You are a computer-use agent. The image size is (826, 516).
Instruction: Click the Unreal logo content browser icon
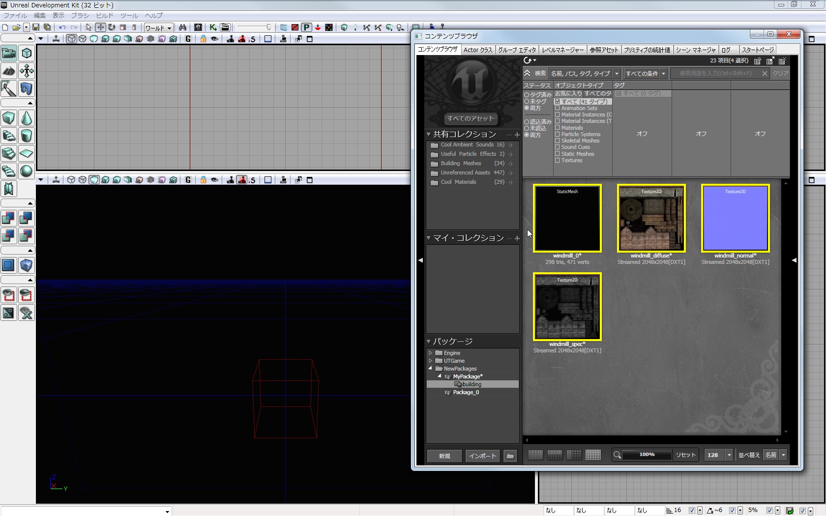198,28
